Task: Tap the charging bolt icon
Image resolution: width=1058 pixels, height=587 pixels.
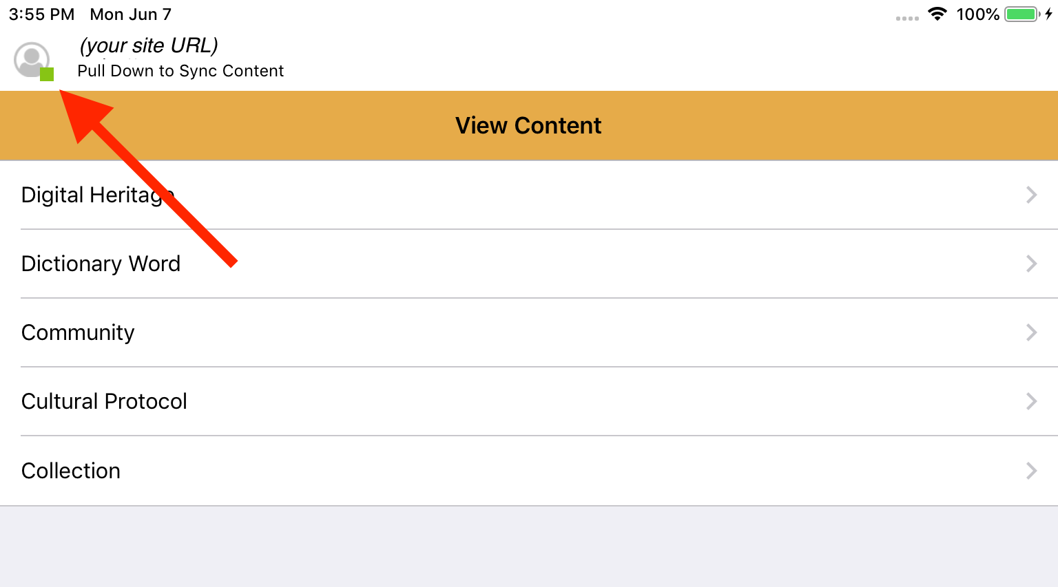Action: 1048,14
